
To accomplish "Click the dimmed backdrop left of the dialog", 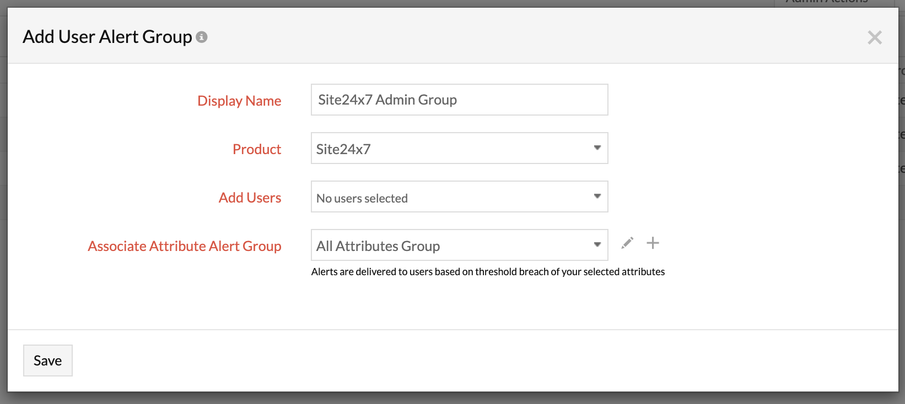I will click(3, 220).
